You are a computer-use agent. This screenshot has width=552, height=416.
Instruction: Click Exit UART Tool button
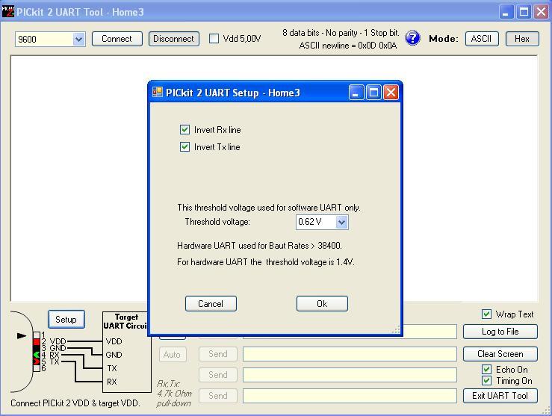point(500,396)
